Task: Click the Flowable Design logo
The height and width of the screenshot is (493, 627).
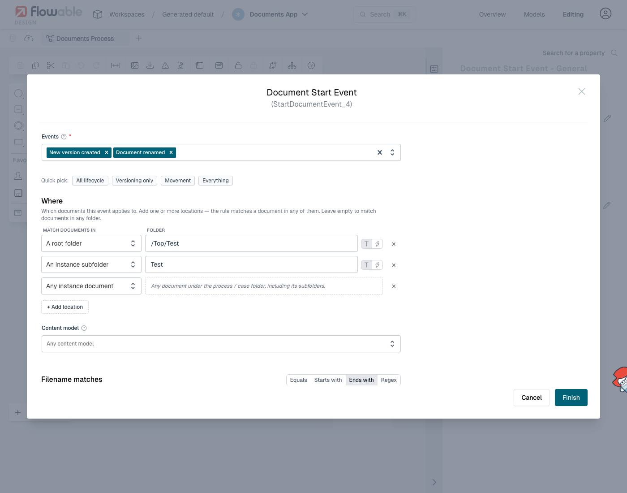Action: (48, 15)
